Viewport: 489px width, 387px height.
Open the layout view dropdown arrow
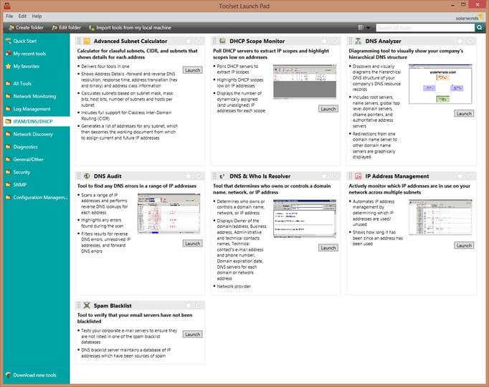coord(369,28)
